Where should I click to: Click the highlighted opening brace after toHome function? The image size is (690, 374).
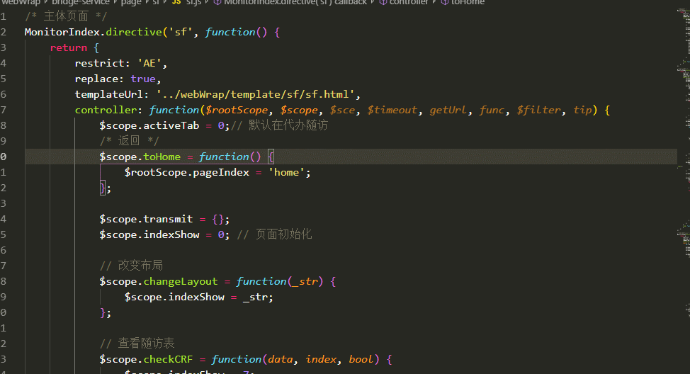pyautogui.click(x=271, y=157)
